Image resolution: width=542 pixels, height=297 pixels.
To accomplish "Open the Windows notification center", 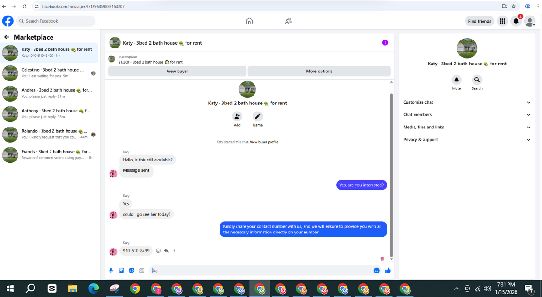I will [x=528, y=289].
